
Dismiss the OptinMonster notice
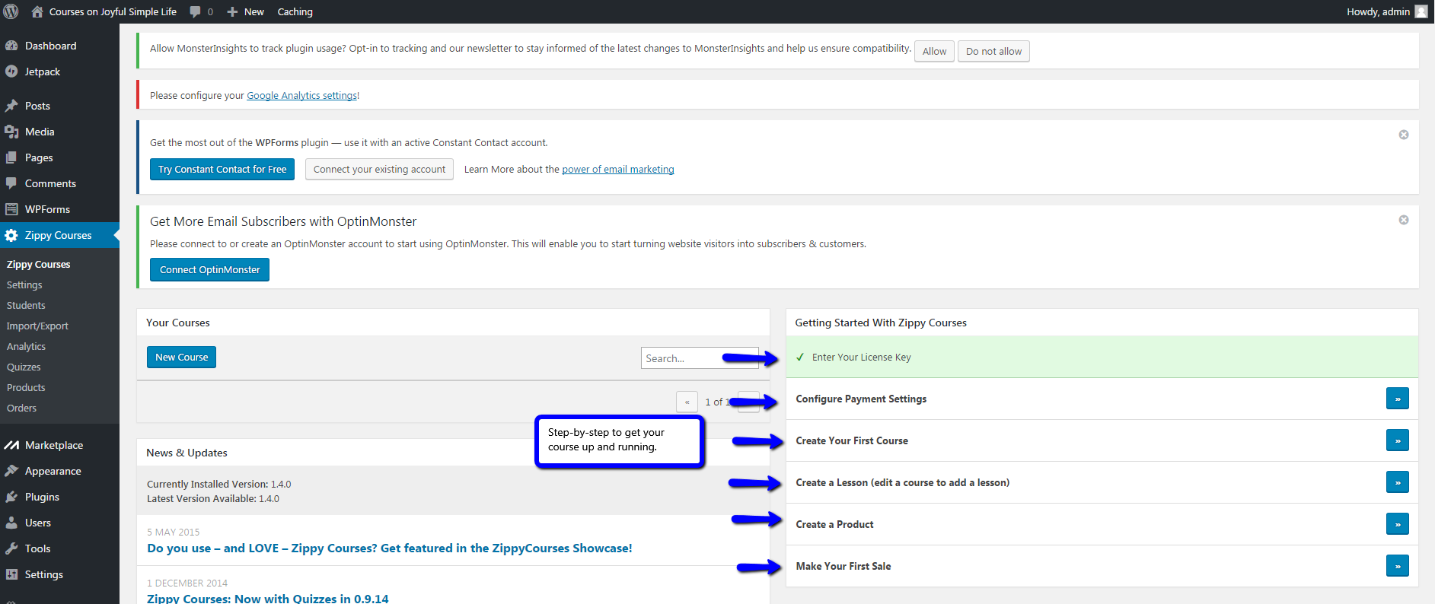pos(1404,220)
